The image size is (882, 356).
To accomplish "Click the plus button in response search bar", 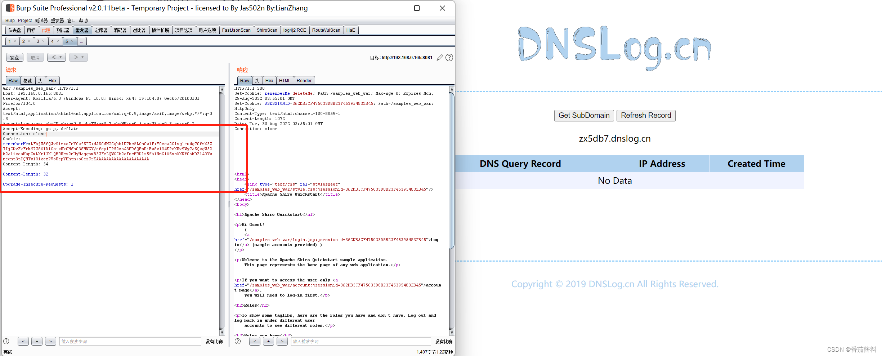I will [268, 341].
